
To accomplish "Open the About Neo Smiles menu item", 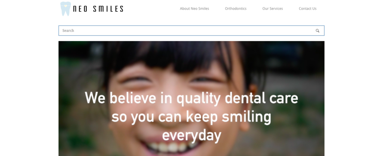I will tap(194, 9).
